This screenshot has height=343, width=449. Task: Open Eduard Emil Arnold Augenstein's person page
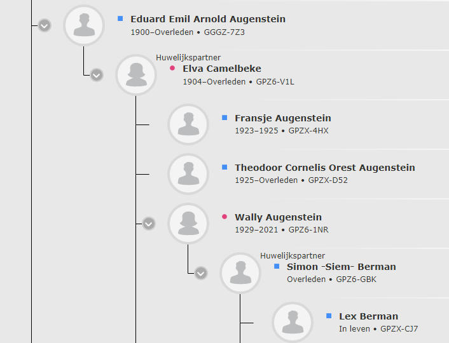coord(208,19)
